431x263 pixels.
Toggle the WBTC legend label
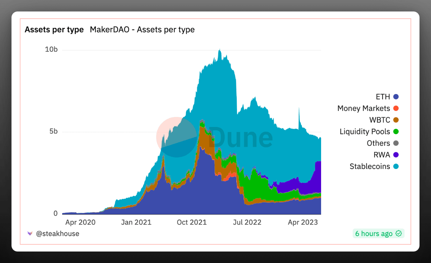pyautogui.click(x=380, y=120)
